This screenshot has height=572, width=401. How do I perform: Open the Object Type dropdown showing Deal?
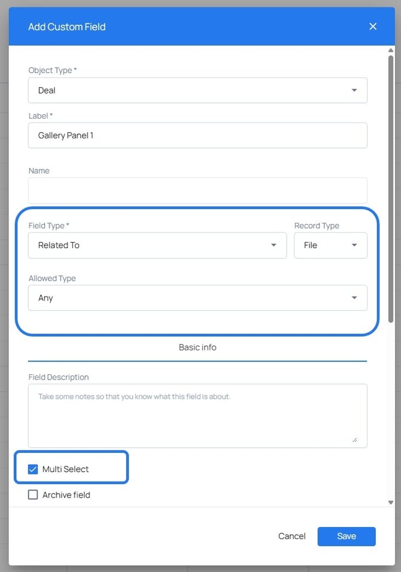coord(198,90)
